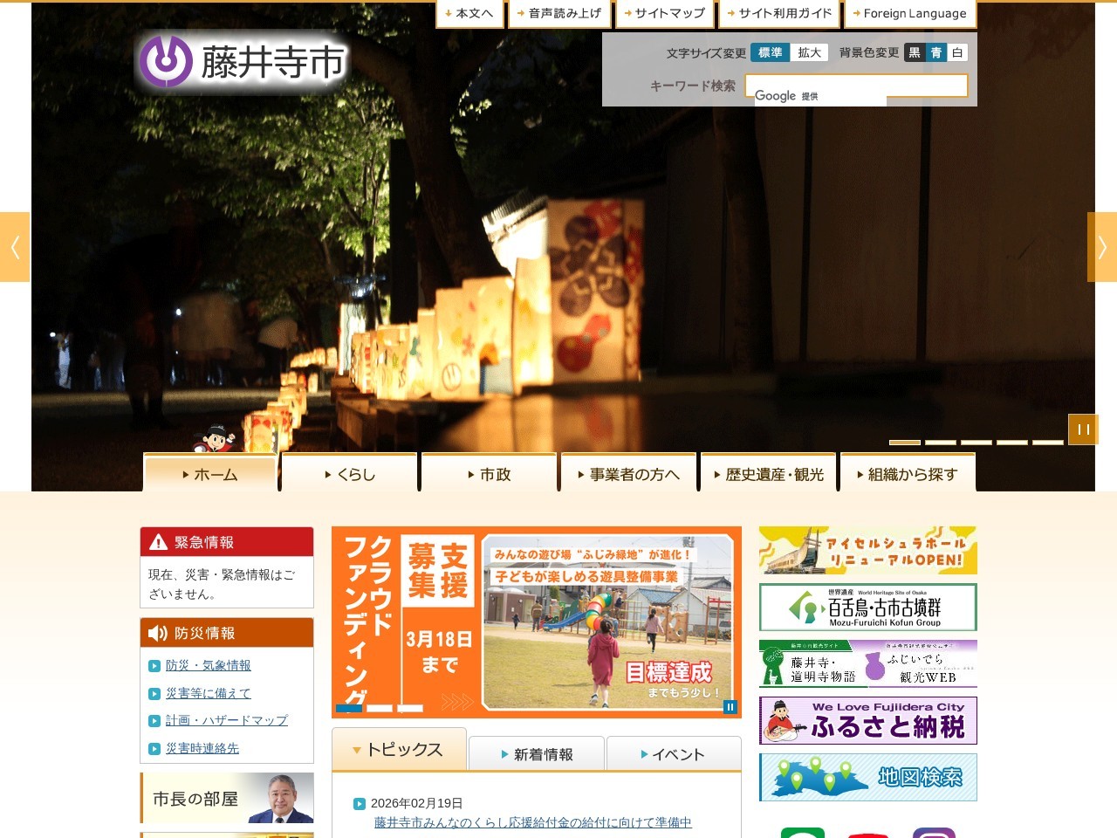Viewport: 1117px width, 838px height.
Task: Enable enlarged text with 拡大 button
Action: click(x=809, y=52)
